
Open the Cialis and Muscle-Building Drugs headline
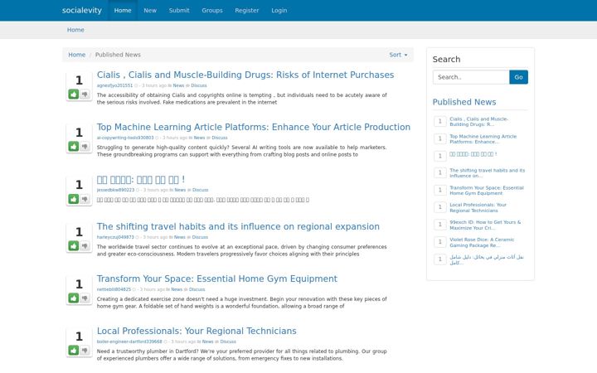click(x=245, y=75)
